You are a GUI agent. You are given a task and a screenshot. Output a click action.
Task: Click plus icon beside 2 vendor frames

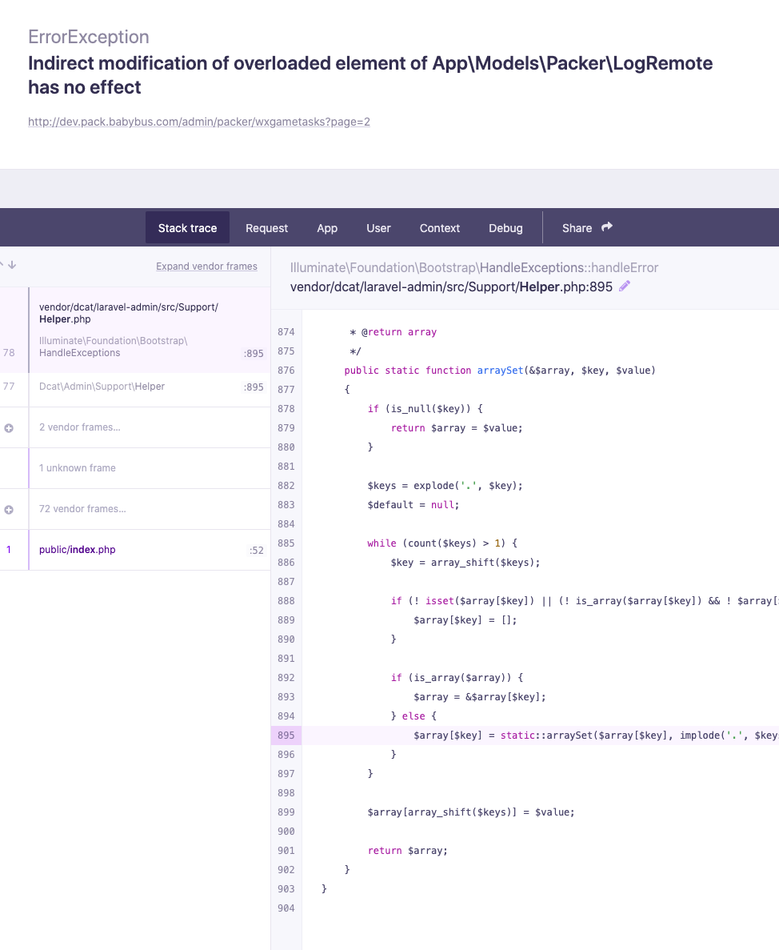(x=9, y=427)
